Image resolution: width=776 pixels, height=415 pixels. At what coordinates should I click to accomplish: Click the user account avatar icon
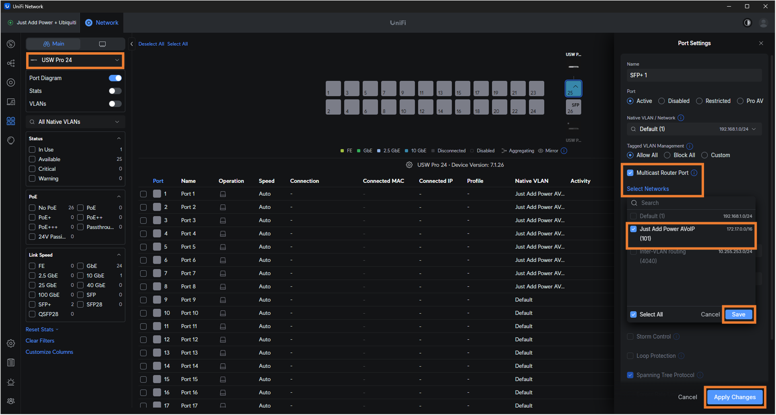coord(763,23)
